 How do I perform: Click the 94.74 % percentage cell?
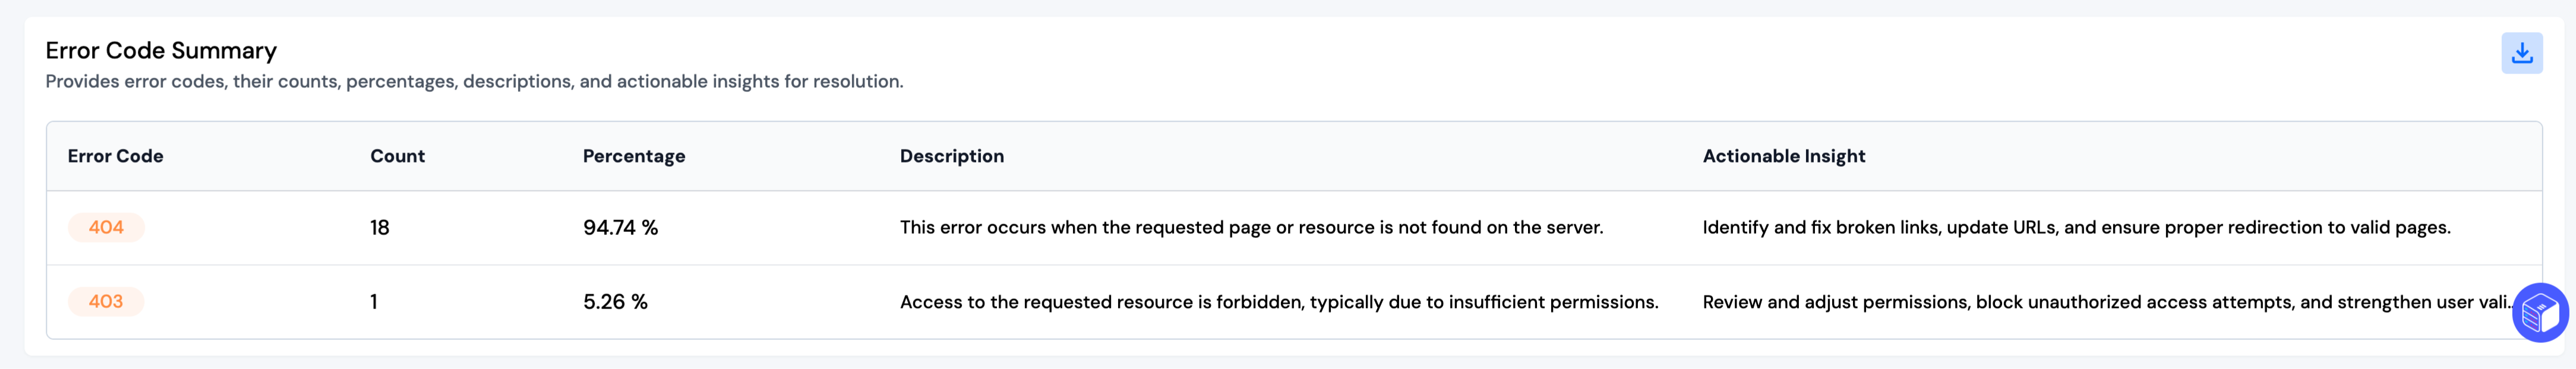tap(620, 227)
